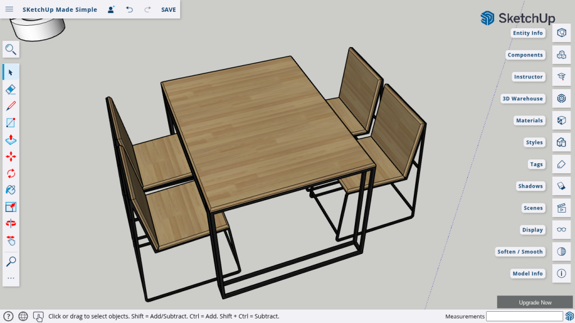
Task: Click the SAVE button
Action: 168,10
